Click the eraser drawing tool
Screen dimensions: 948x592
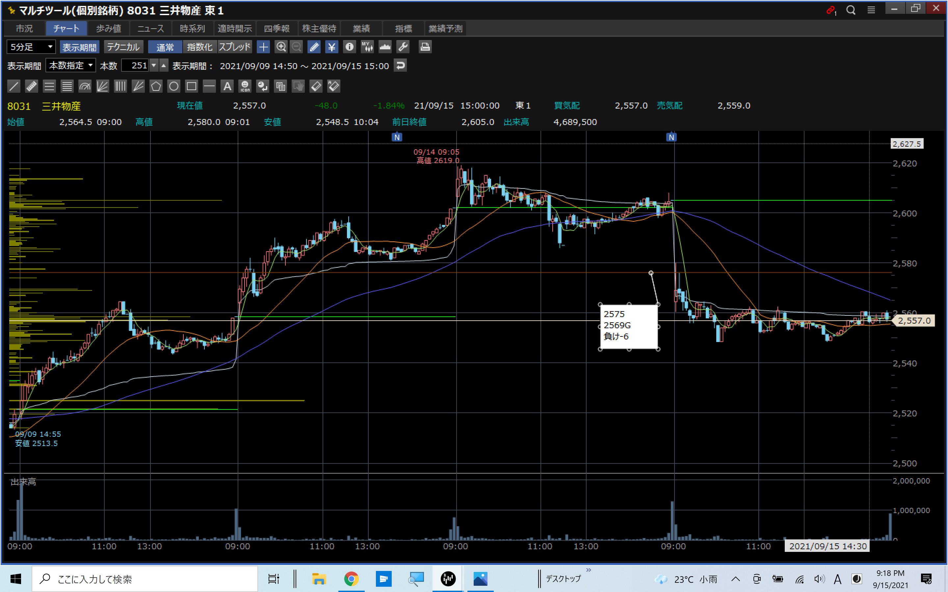point(316,86)
